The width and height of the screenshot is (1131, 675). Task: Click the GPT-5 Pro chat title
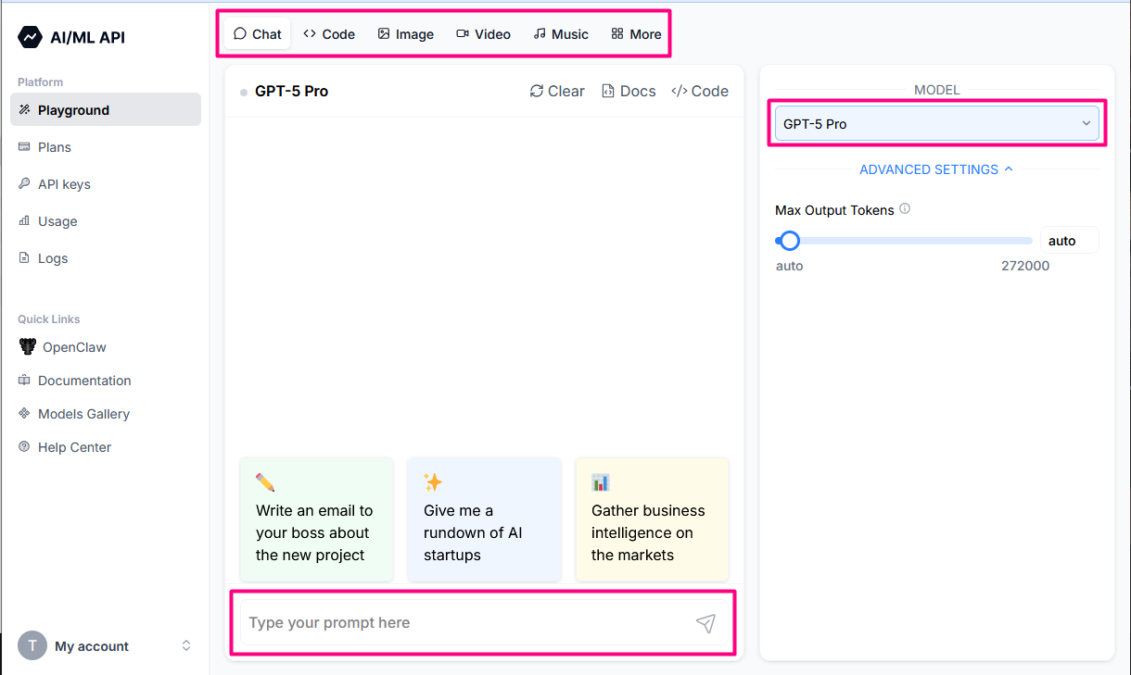click(291, 91)
